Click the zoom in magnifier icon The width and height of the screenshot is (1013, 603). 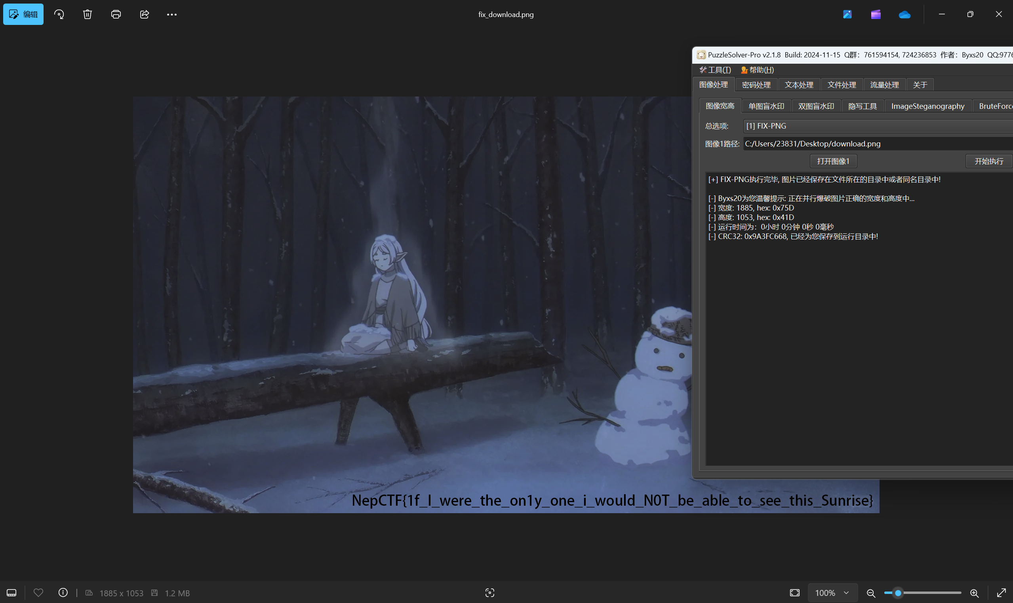[x=974, y=593]
